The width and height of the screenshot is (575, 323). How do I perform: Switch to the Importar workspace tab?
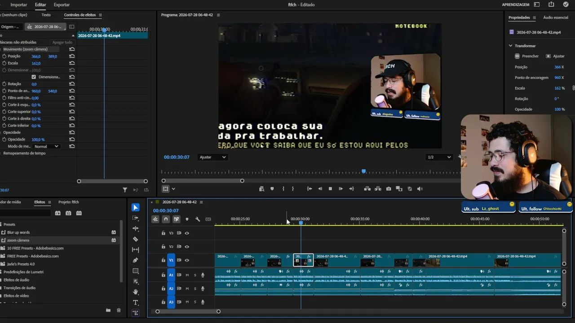(19, 4)
